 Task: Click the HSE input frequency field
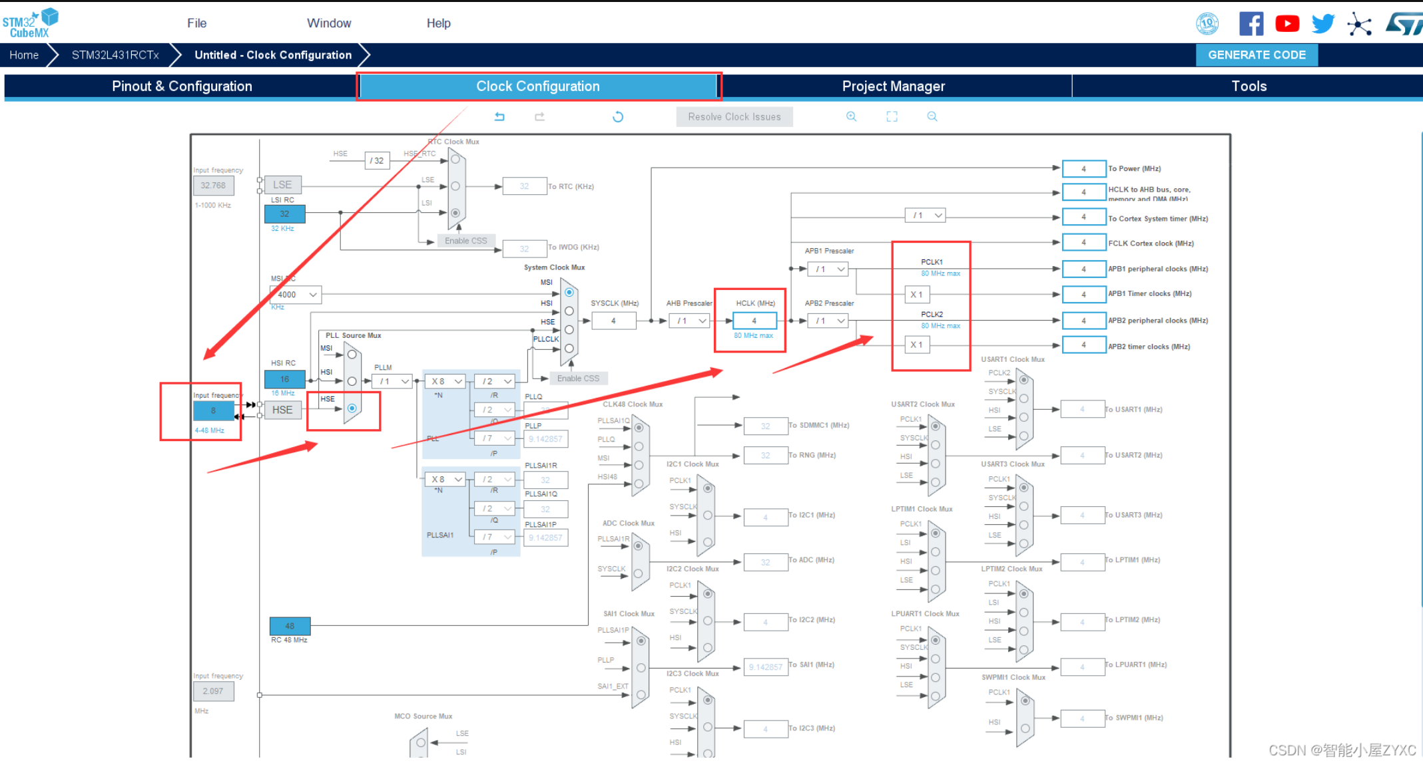[213, 410]
